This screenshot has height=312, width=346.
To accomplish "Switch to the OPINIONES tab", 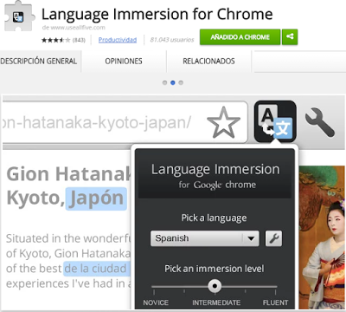I will pyautogui.click(x=124, y=61).
